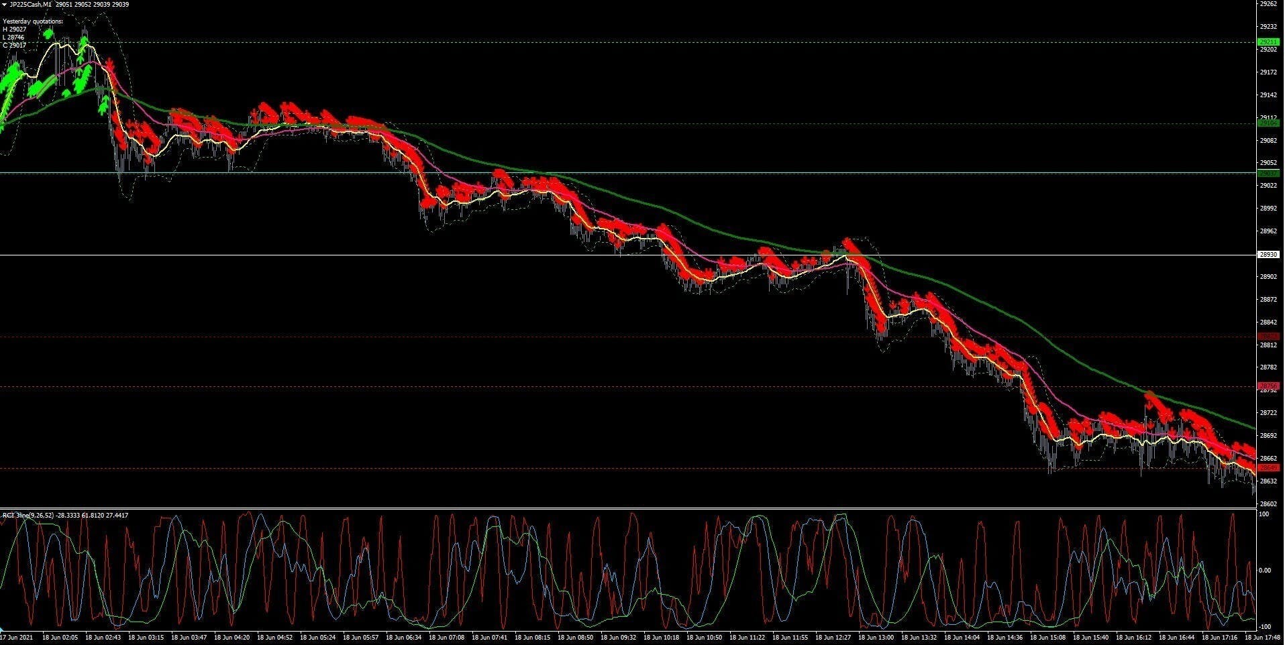Screen dimensions: 1285x645
Task: Select the bright green 29211 price tag
Action: click(x=1268, y=42)
